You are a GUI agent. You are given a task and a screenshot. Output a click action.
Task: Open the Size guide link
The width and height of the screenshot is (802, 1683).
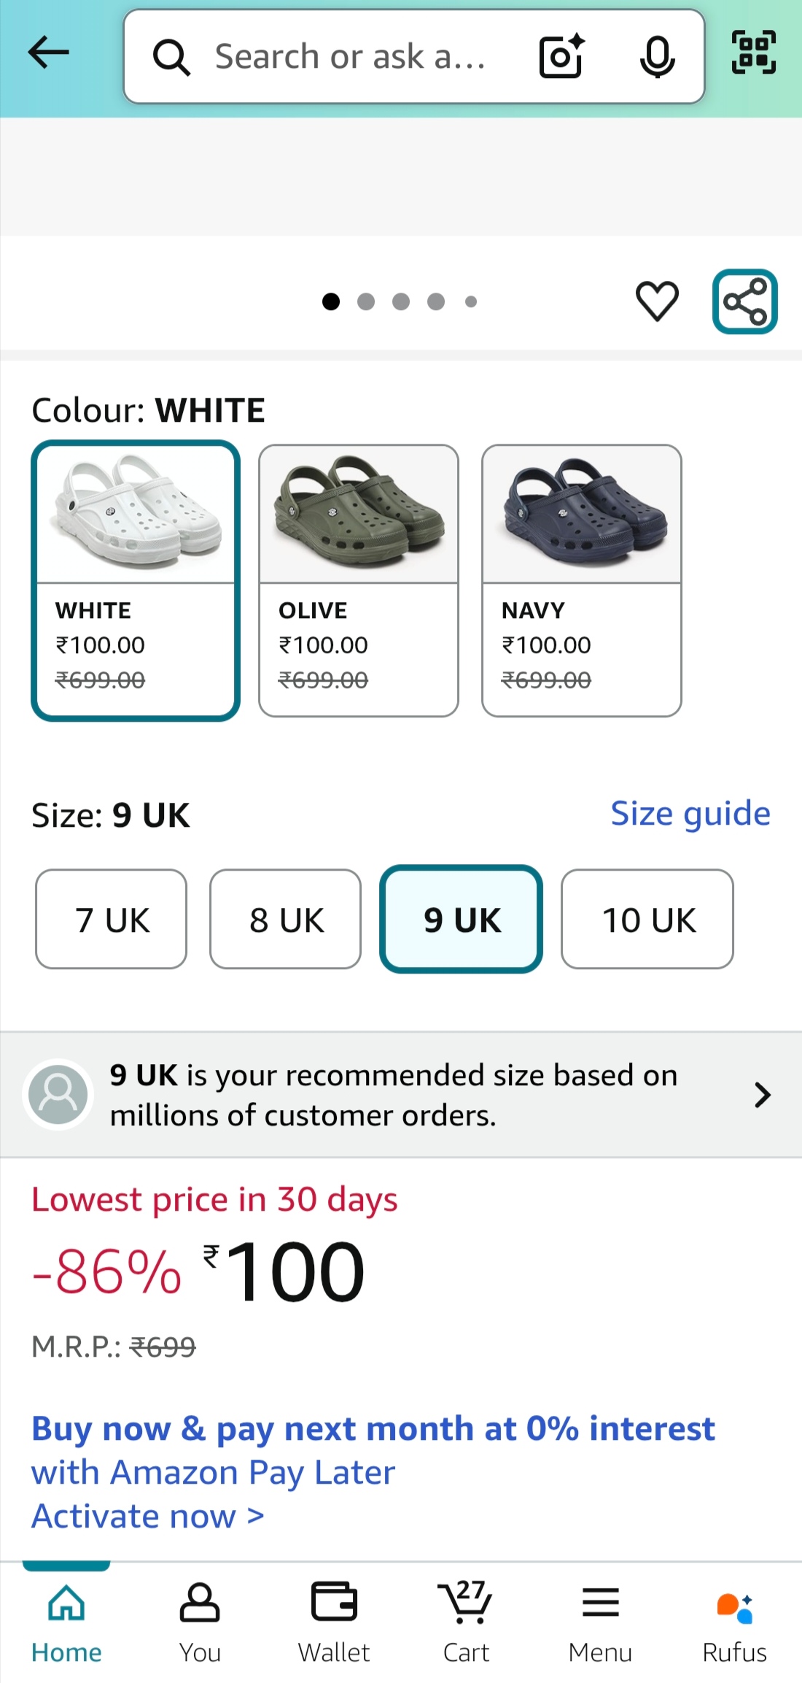690,813
